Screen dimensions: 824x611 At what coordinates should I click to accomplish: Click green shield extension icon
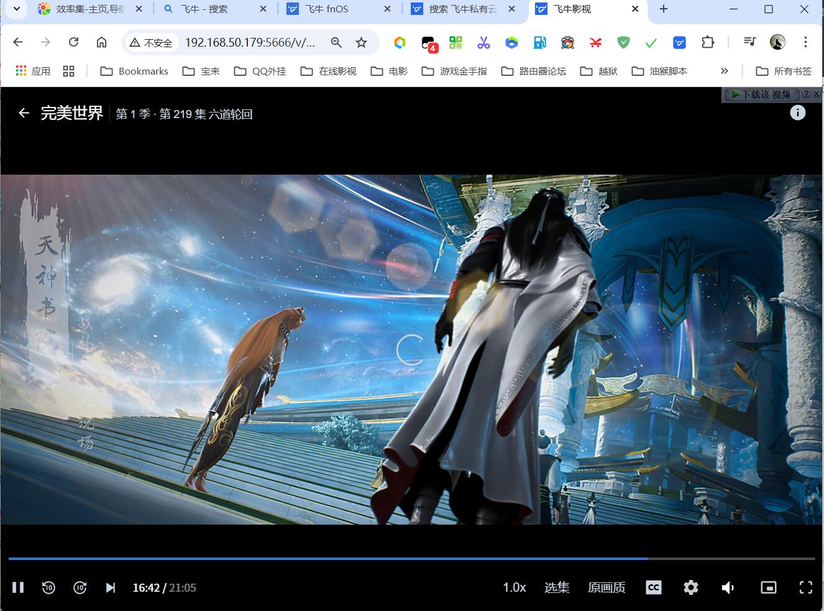[x=623, y=42]
